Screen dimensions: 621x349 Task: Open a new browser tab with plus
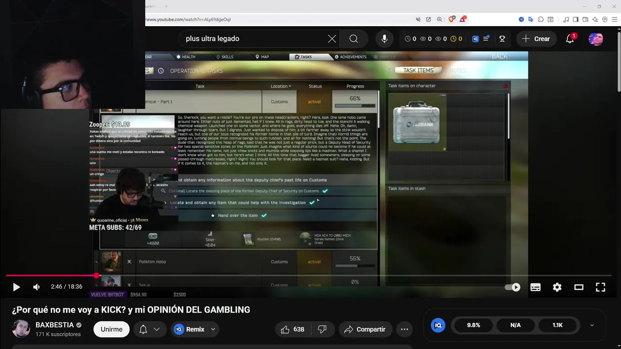coord(166,6)
